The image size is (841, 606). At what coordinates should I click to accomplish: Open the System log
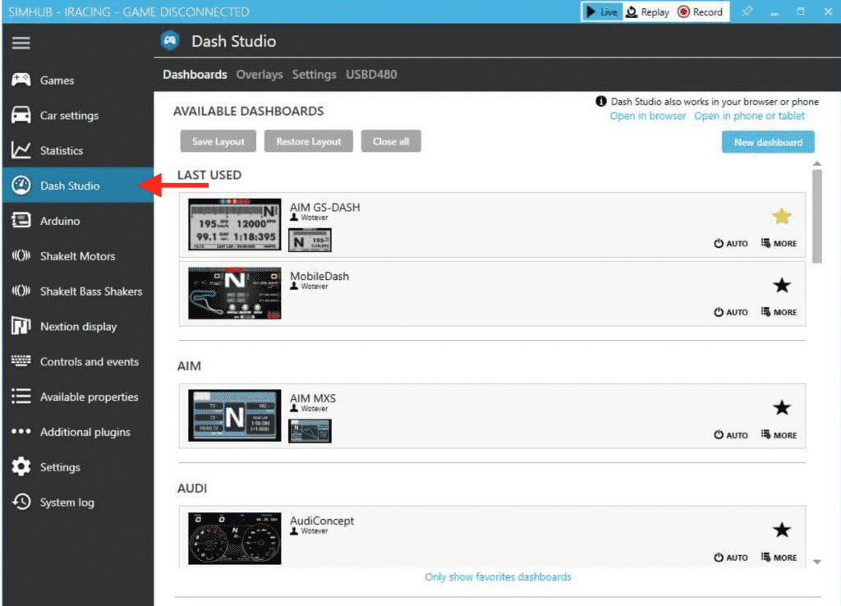67,503
